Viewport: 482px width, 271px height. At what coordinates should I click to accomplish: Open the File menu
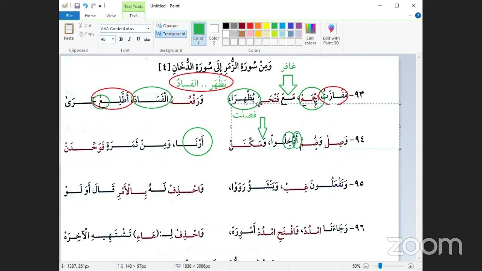[69, 16]
